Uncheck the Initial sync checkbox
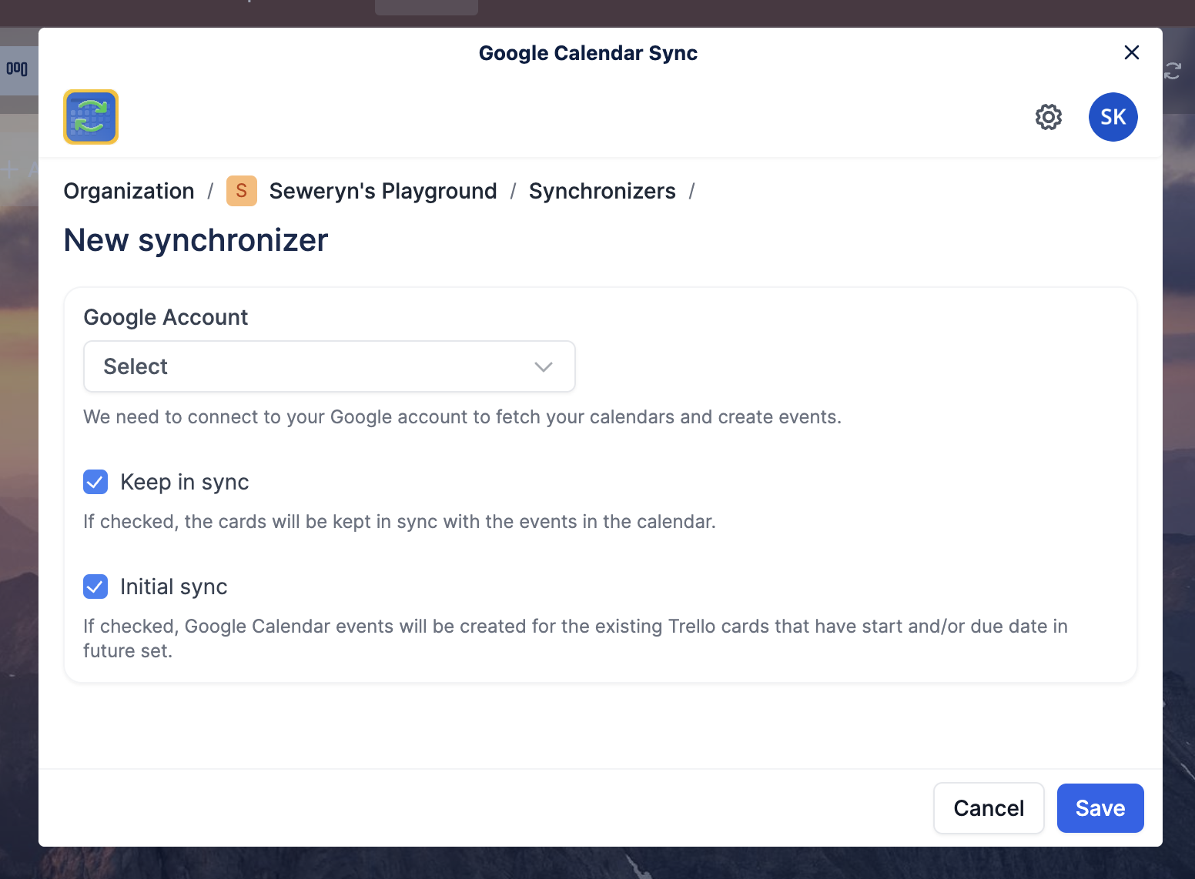This screenshot has width=1195, height=879. coord(95,587)
